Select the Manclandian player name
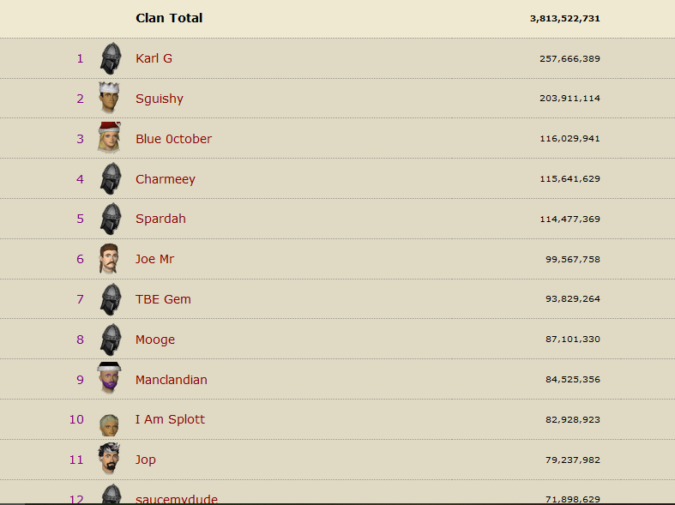The image size is (675, 505). [172, 380]
